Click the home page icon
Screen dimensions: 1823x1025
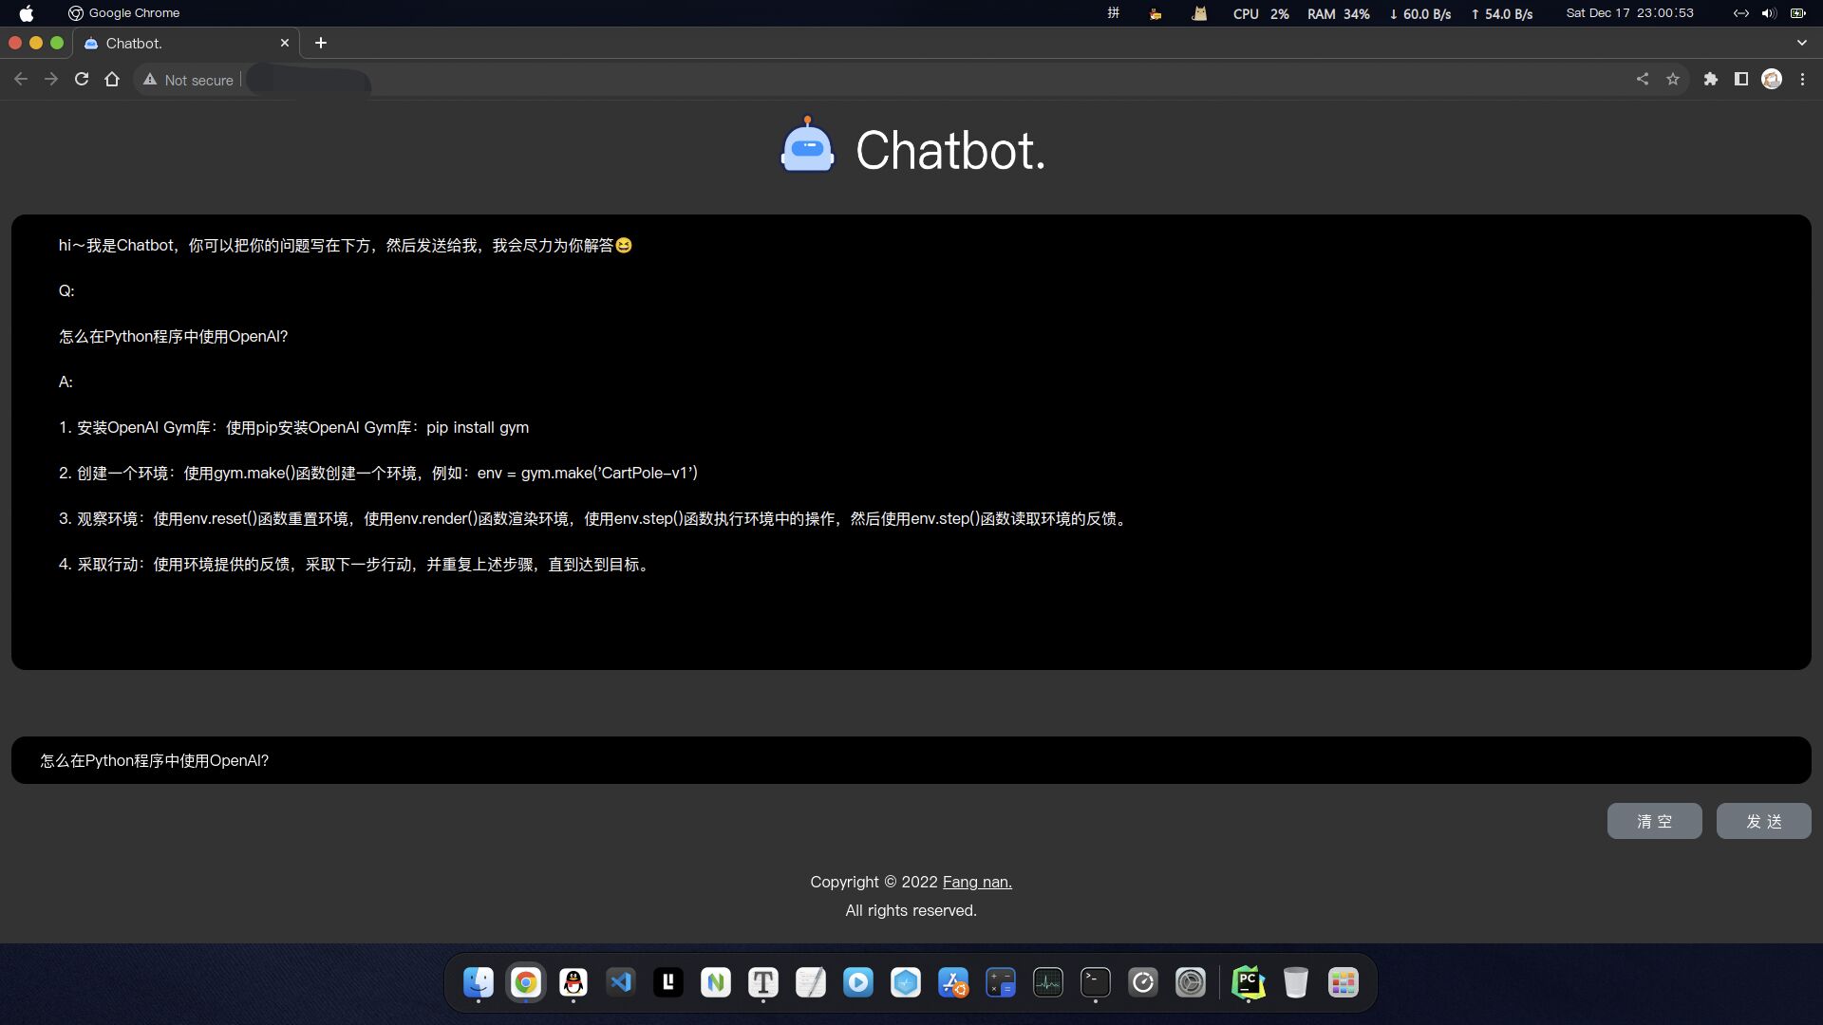pos(112,80)
